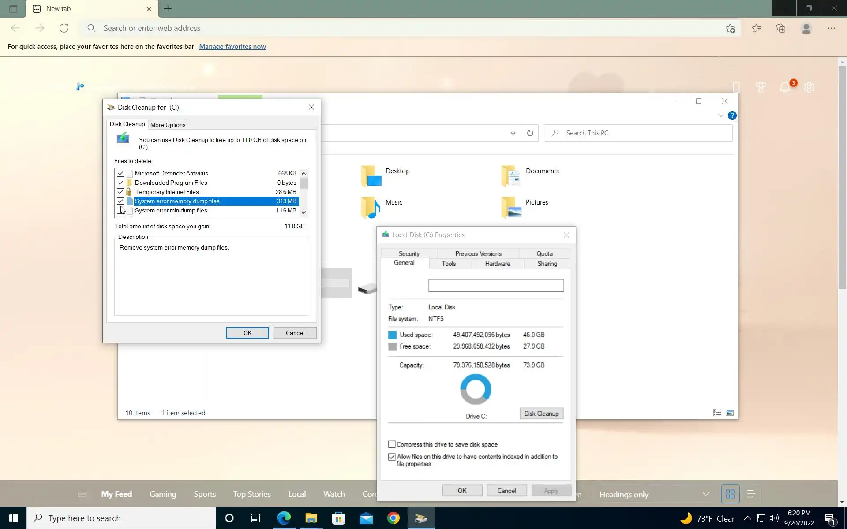Screen dimensions: 847x529
Task: Switch to the large icons view
Action: [730, 413]
